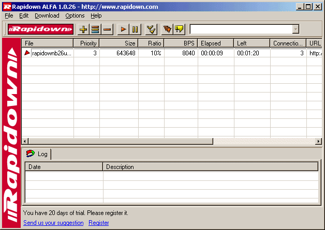Screen dimensions: 325x230
Task: Click the horizontal scrollbar left arrow
Action: coord(25,142)
